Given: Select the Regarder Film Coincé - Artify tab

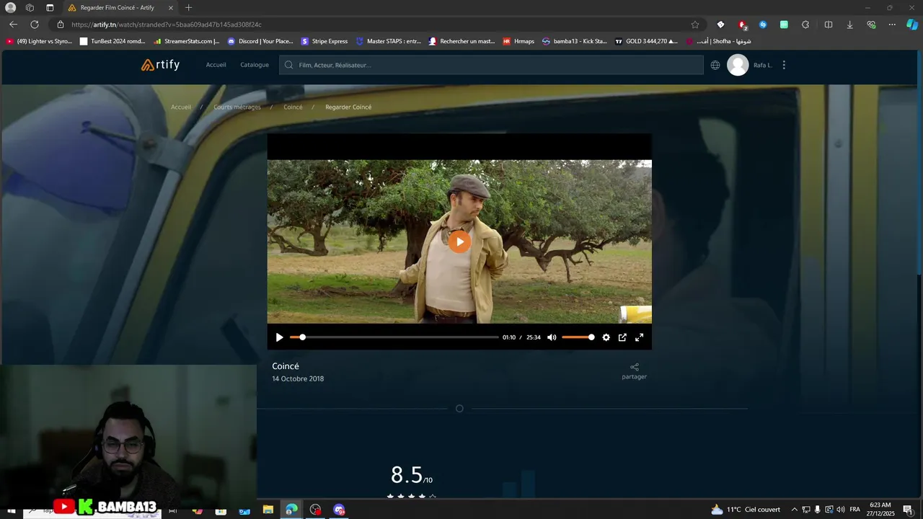Looking at the screenshot, I should tap(120, 8).
